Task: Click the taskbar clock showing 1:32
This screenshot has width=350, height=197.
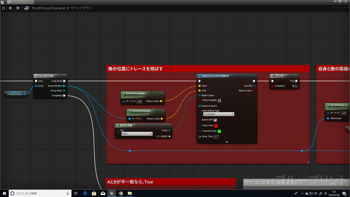Action: pos(334,193)
